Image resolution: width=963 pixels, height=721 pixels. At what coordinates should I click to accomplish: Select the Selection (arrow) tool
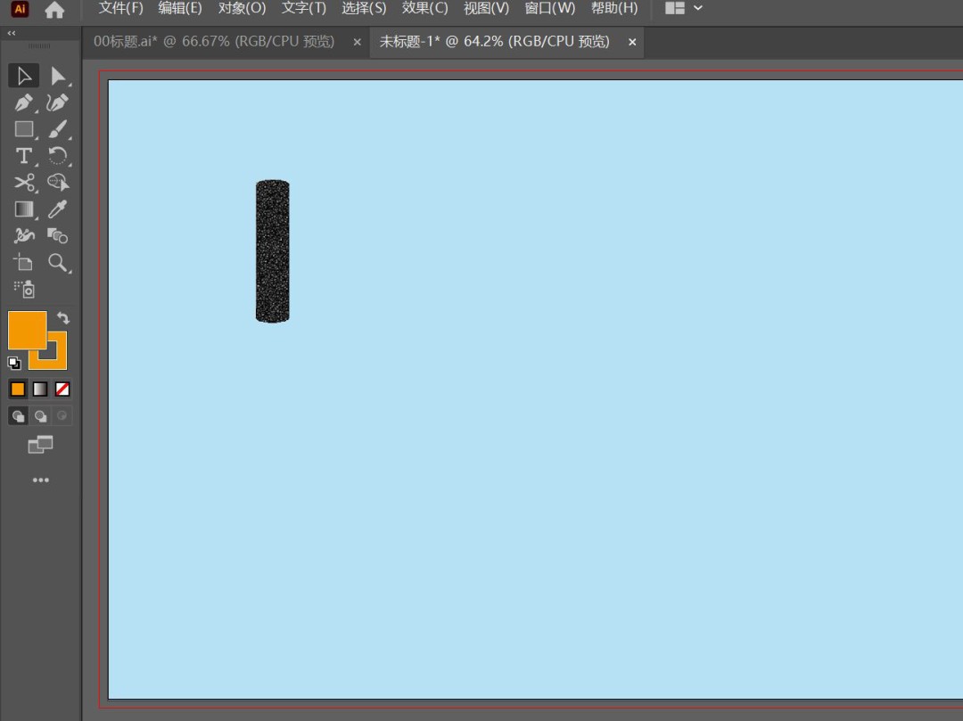pyautogui.click(x=24, y=77)
